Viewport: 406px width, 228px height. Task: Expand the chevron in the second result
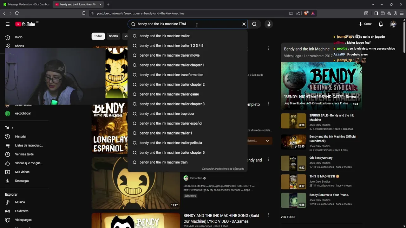[x=267, y=141]
